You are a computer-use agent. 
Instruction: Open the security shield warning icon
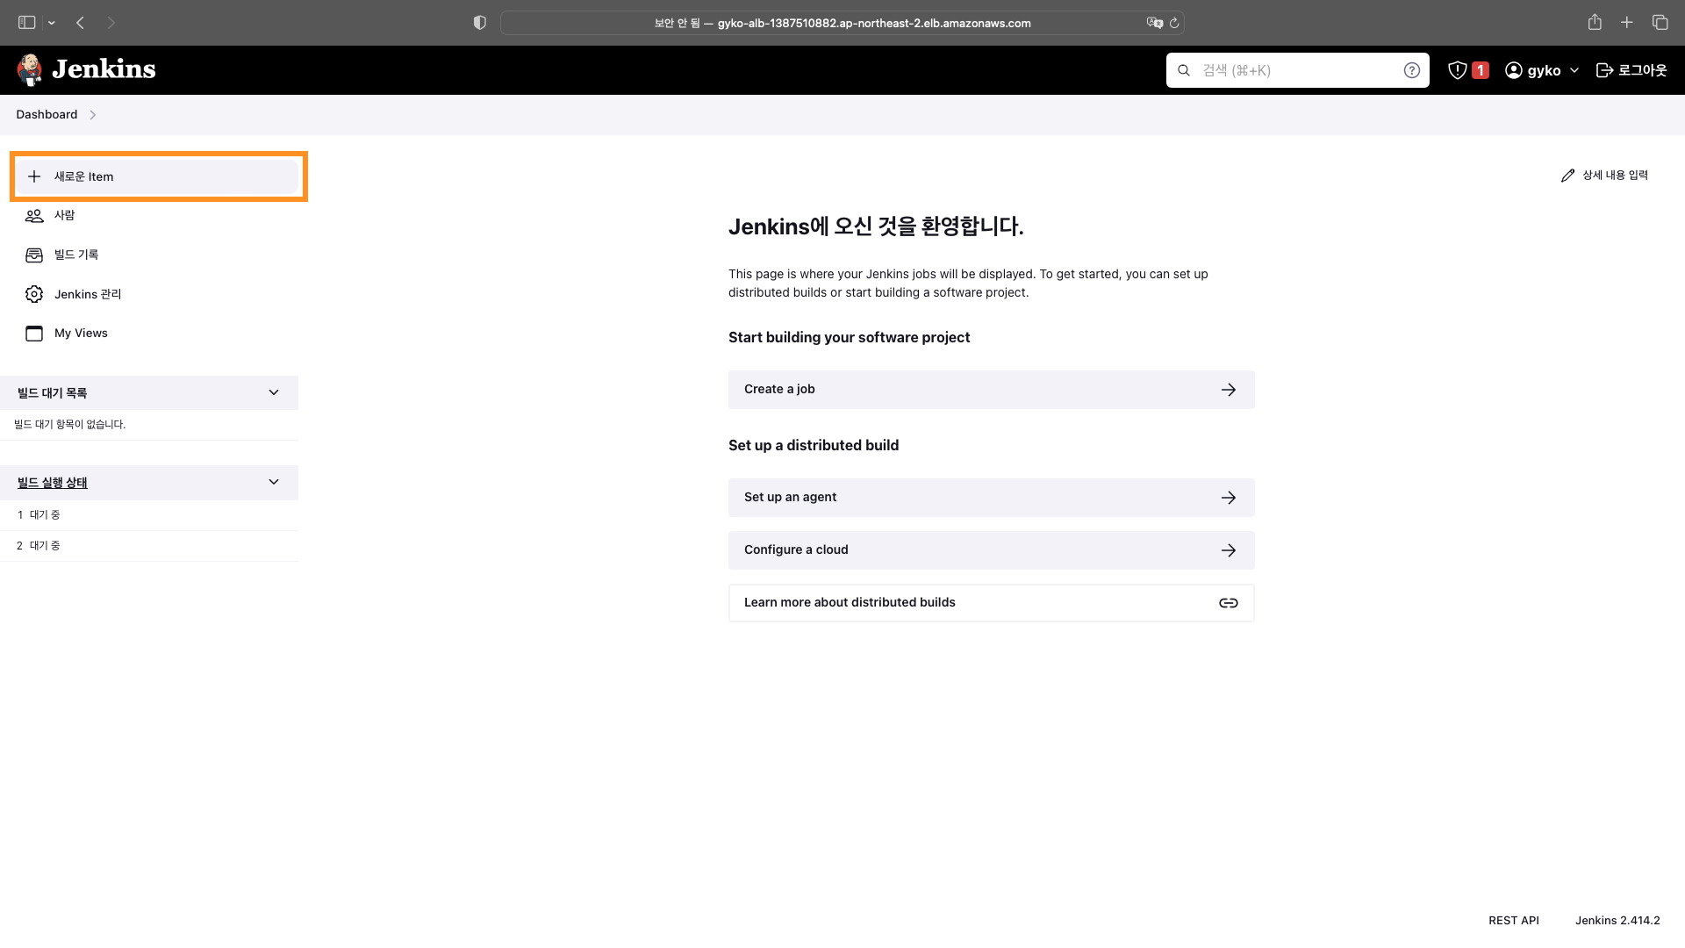click(1457, 70)
